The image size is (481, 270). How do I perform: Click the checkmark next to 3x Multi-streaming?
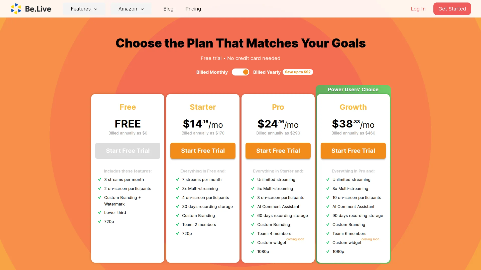178,188
